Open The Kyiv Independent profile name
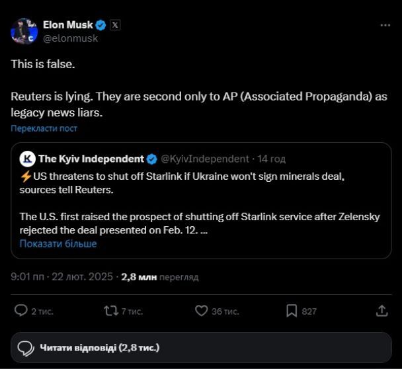This screenshot has width=402, height=369. coord(91,159)
